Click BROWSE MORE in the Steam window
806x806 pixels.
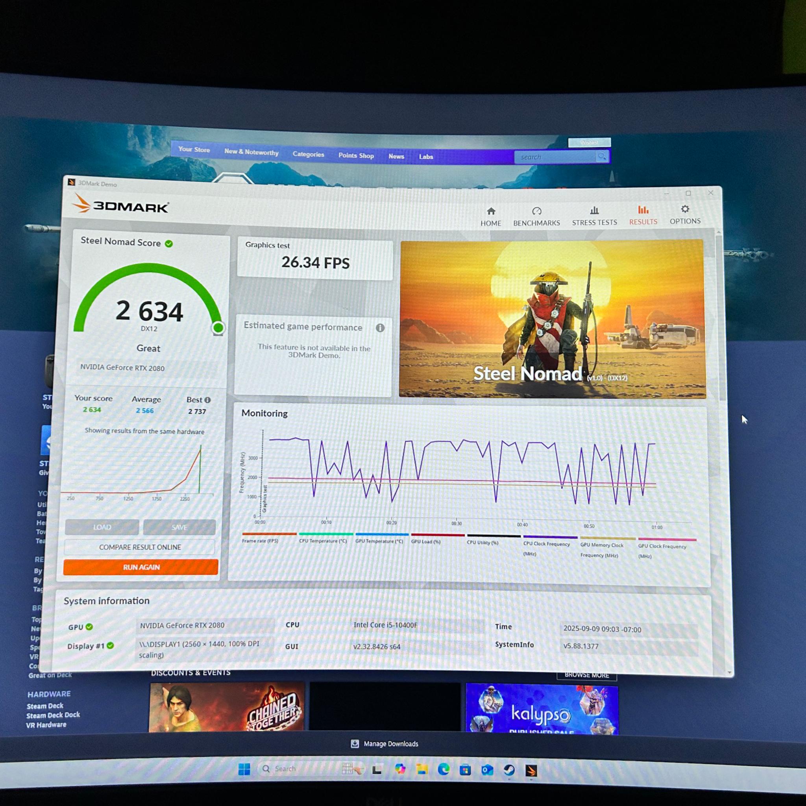coord(586,675)
